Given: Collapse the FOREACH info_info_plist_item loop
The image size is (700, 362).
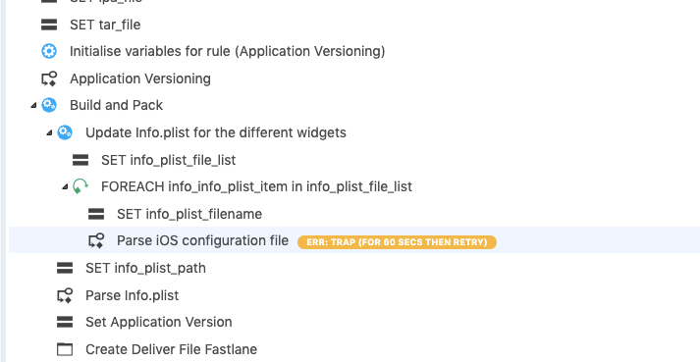Looking at the screenshot, I should 65,186.
